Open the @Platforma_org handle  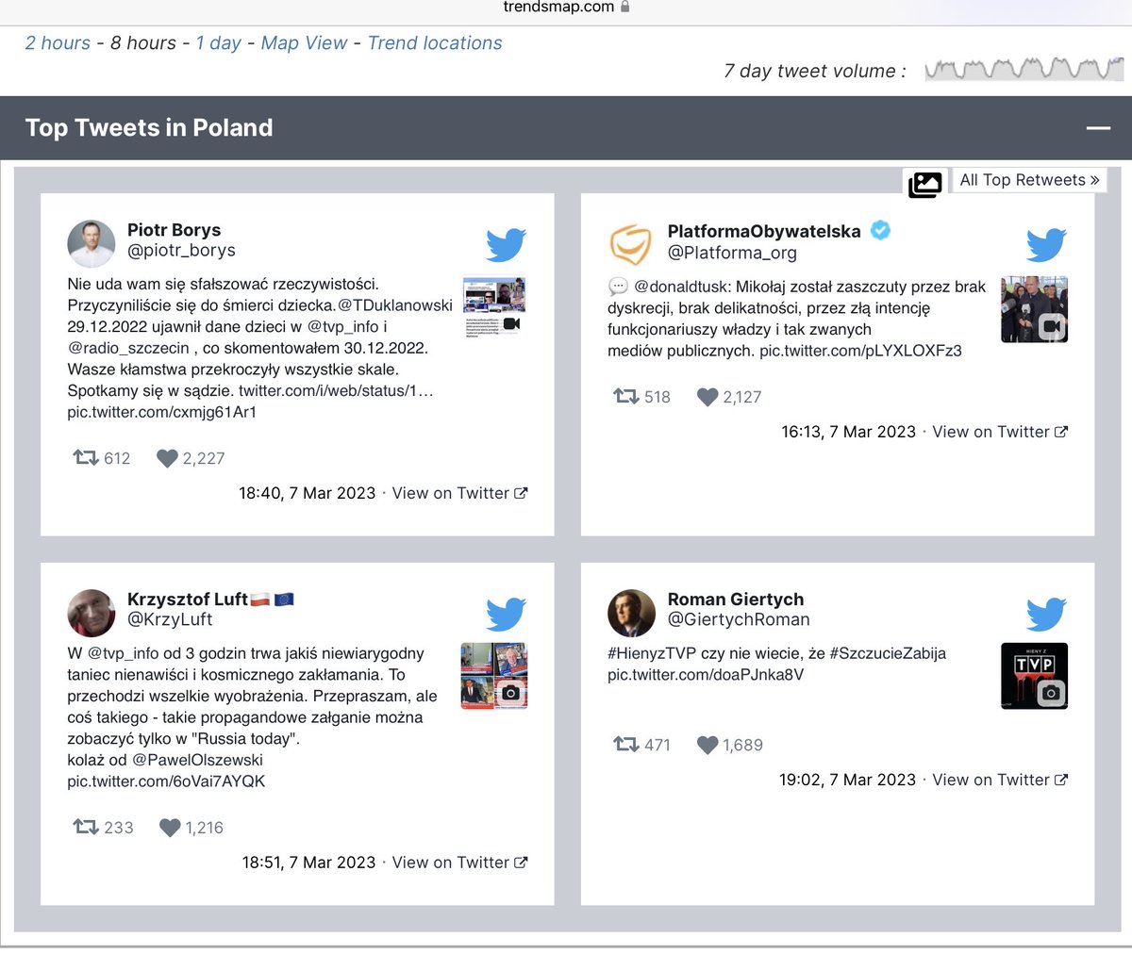pos(732,253)
